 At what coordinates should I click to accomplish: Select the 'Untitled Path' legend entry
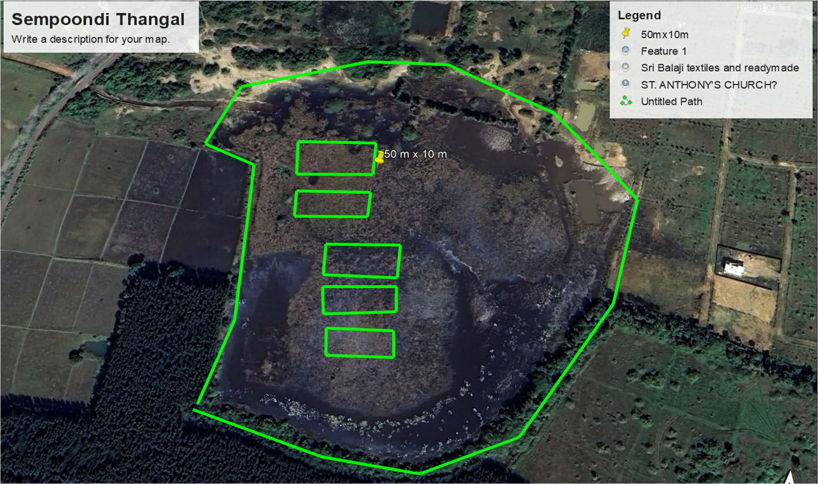point(672,101)
